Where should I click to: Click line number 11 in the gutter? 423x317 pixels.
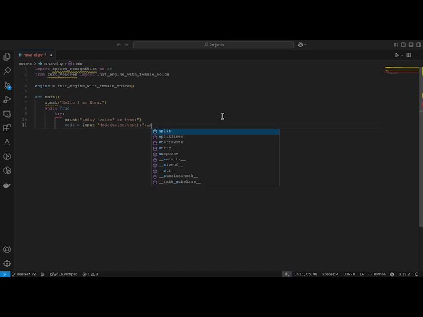(x=24, y=125)
